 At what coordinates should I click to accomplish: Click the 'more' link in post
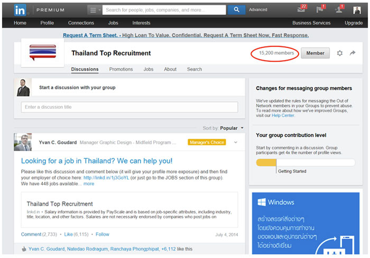(x=89, y=184)
